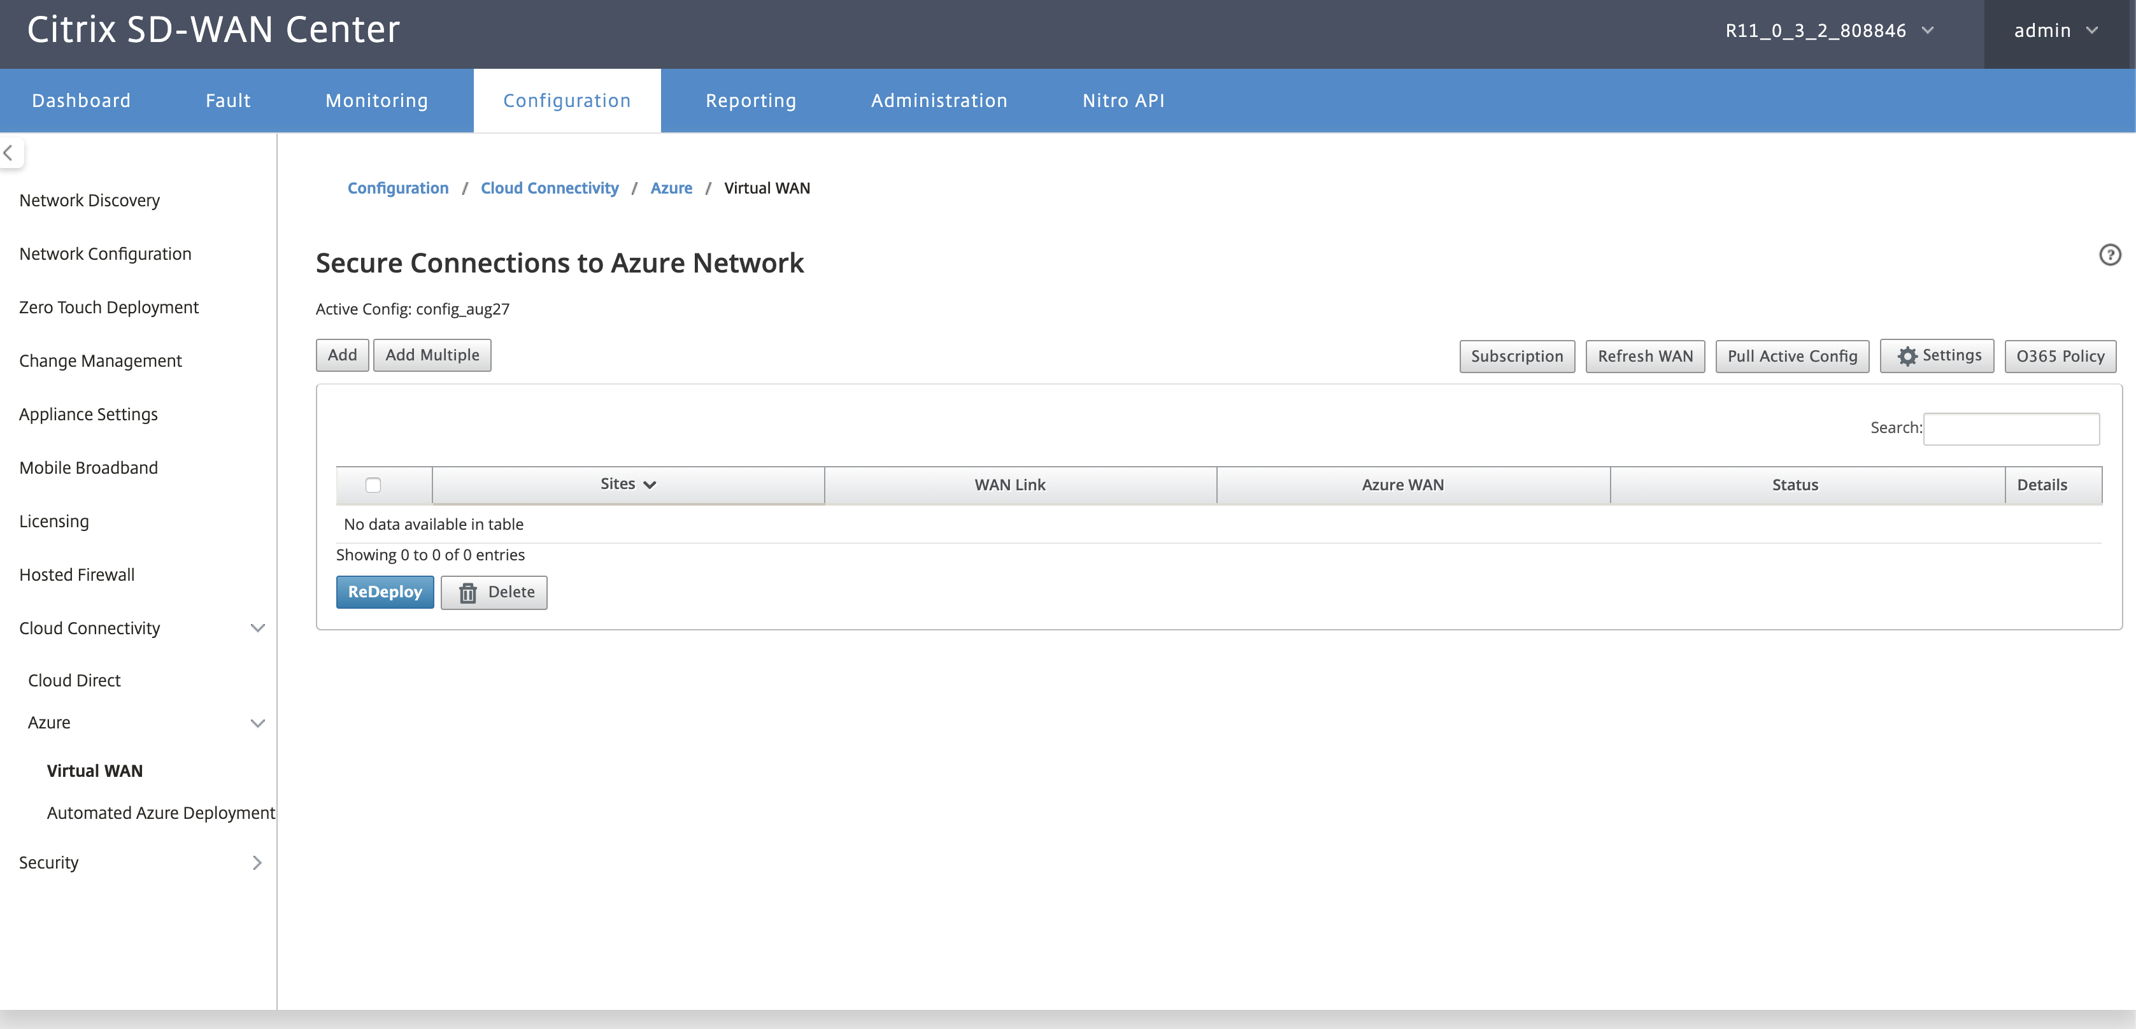Select the Configuration tab

(567, 101)
